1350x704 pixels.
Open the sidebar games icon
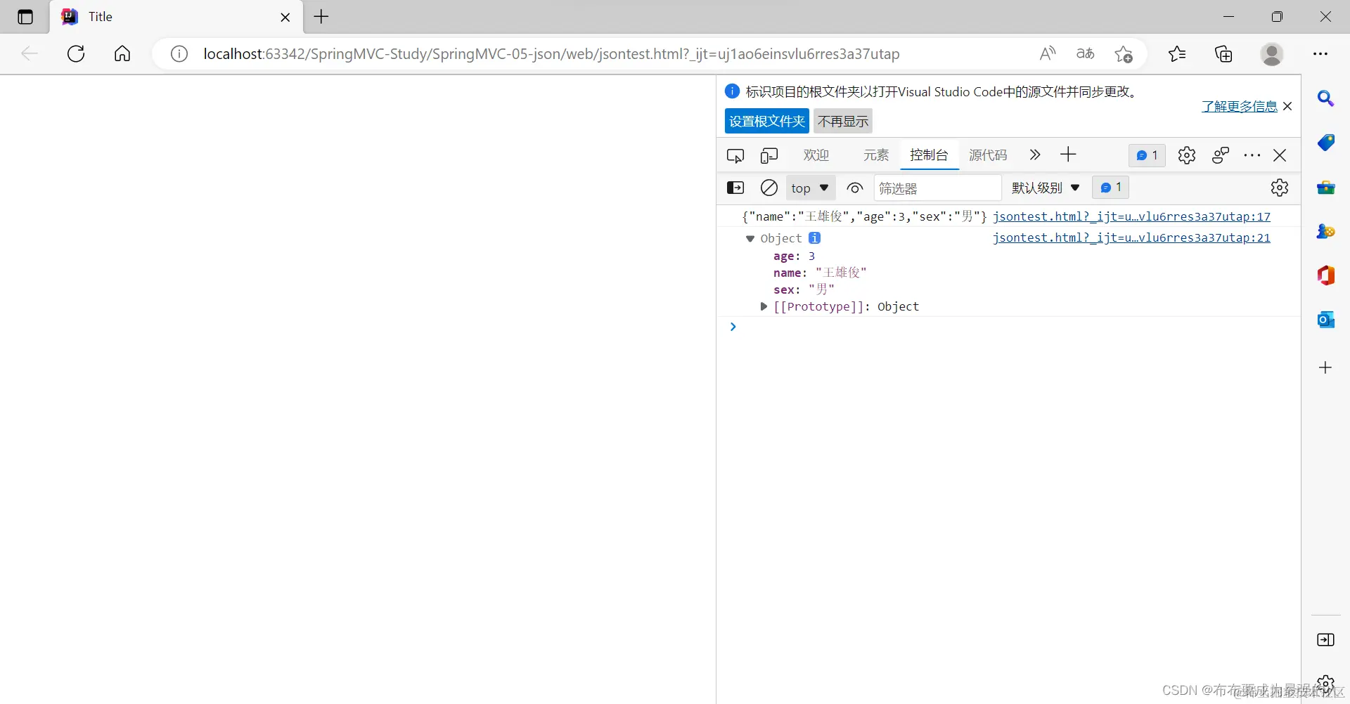tap(1325, 231)
